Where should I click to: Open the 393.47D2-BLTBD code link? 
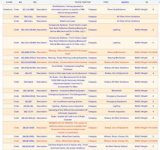tap(28, 68)
